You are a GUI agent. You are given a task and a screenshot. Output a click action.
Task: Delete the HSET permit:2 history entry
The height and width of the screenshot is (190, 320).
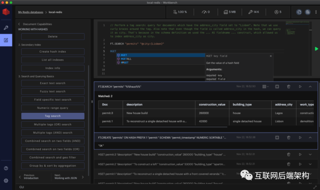289,164
